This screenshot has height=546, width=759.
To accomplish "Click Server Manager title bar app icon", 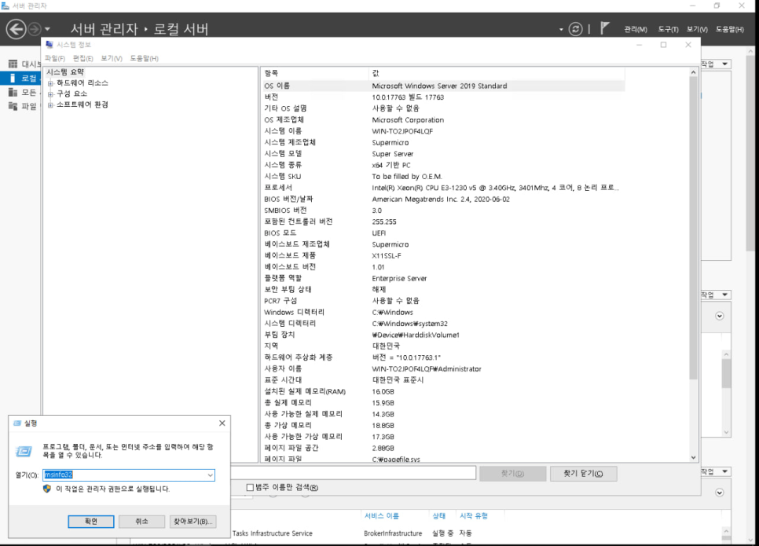I will click(5, 5).
